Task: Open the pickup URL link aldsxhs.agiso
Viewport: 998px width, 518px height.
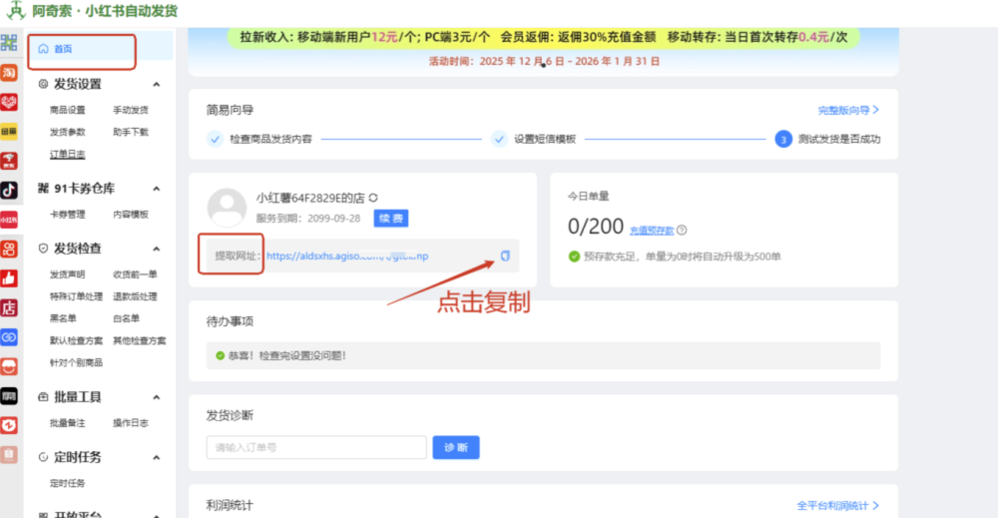Action: click(347, 256)
